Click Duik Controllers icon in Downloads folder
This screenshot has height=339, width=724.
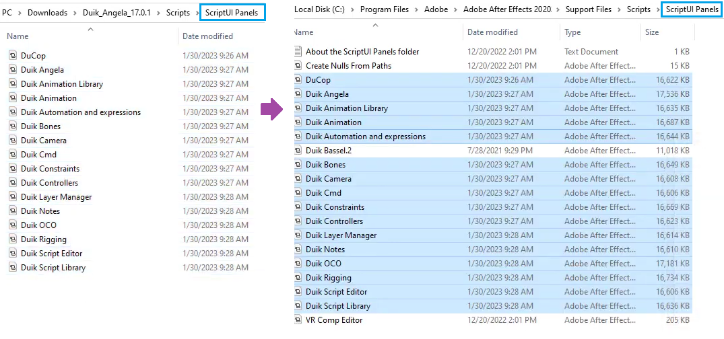click(x=13, y=183)
